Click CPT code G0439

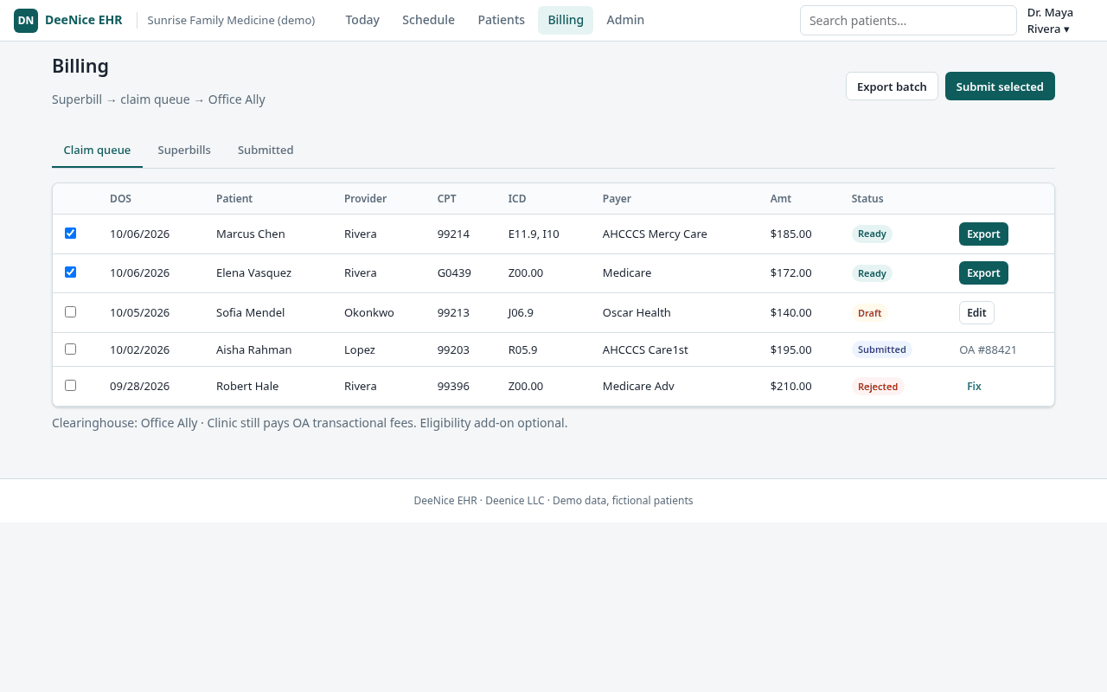coord(454,273)
